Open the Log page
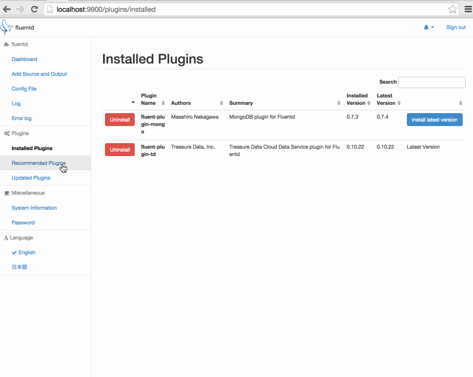 16,103
